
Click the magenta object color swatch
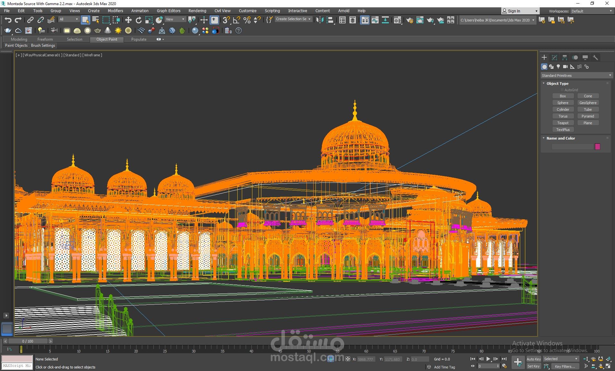597,147
